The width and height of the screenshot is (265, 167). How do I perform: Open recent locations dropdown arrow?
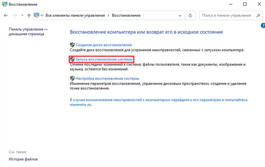click(22, 16)
